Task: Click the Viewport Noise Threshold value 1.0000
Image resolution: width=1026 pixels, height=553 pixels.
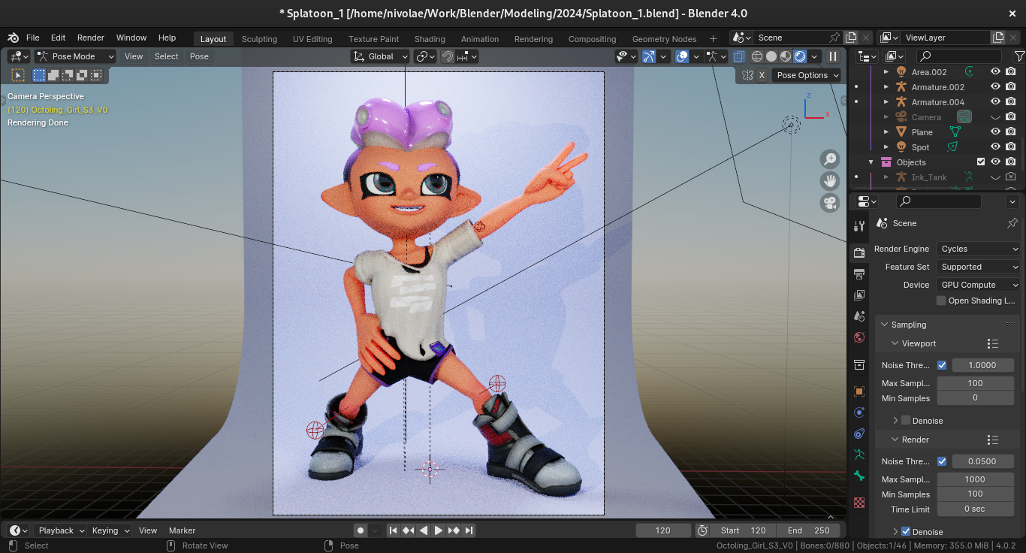Action: tap(982, 365)
